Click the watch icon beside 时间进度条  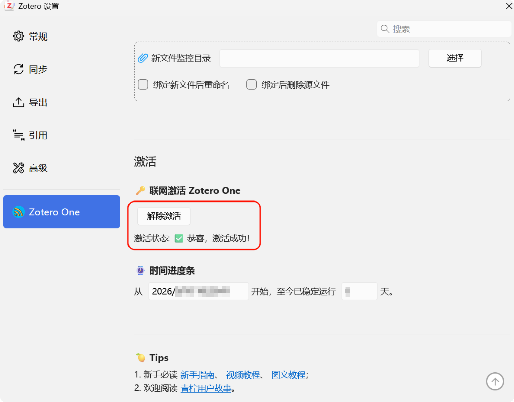[141, 270]
